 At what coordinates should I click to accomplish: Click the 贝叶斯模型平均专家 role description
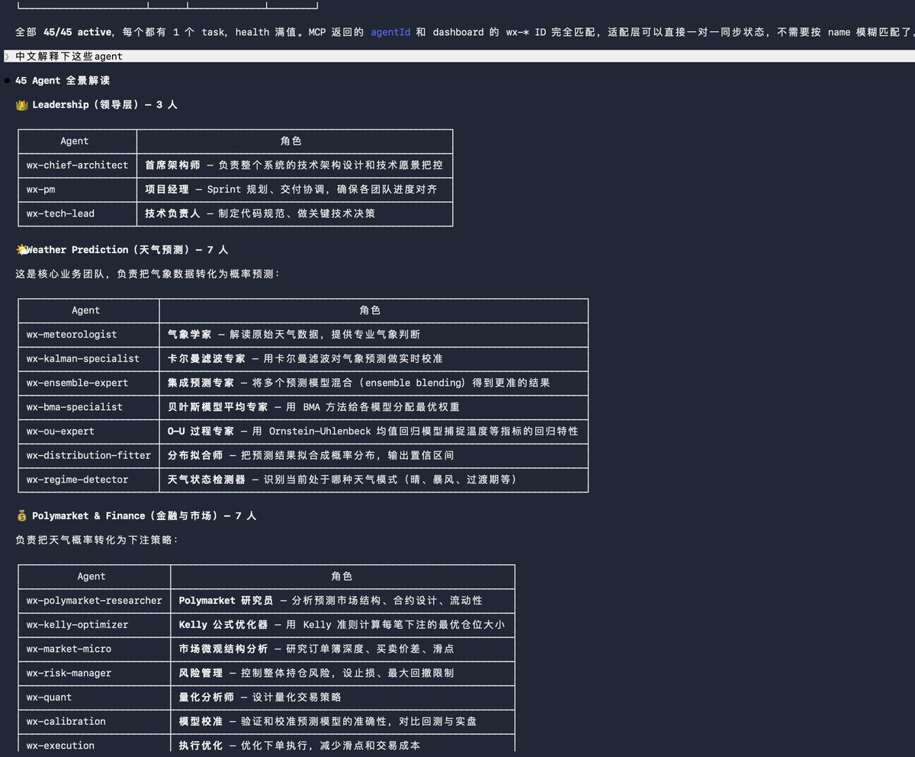(313, 406)
